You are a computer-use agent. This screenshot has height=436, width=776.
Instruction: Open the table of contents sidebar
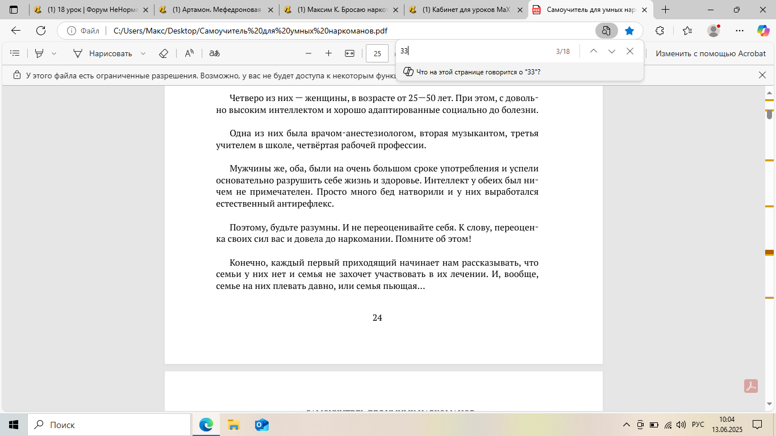(15, 53)
